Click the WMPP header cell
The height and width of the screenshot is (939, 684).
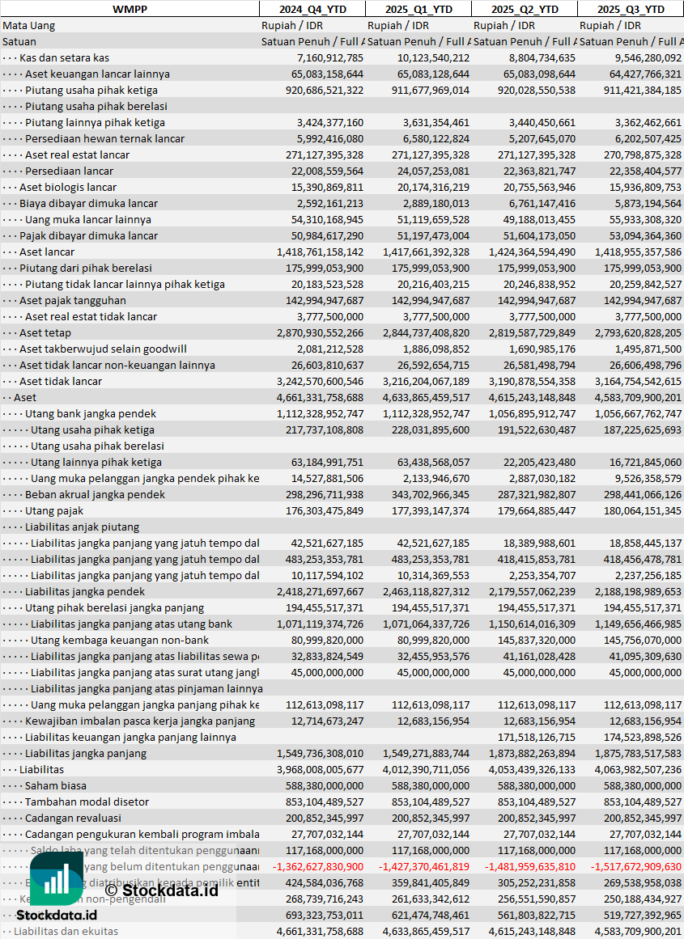click(x=130, y=9)
